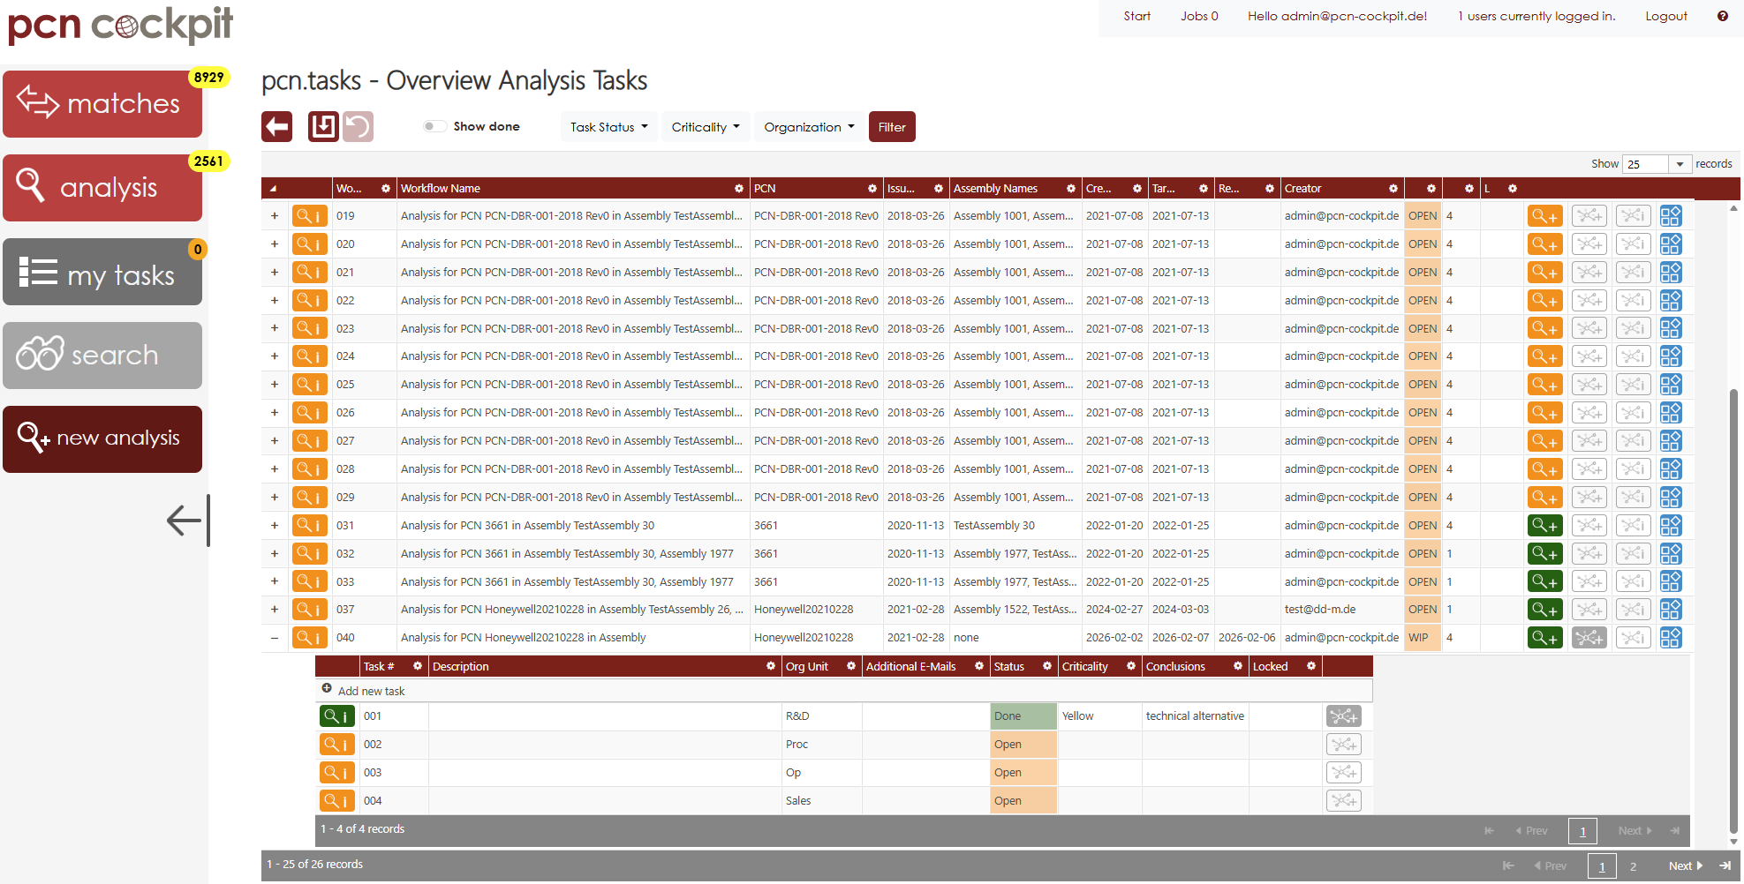The width and height of the screenshot is (1744, 884).
Task: Click share icon for task 003
Action: click(x=1344, y=773)
